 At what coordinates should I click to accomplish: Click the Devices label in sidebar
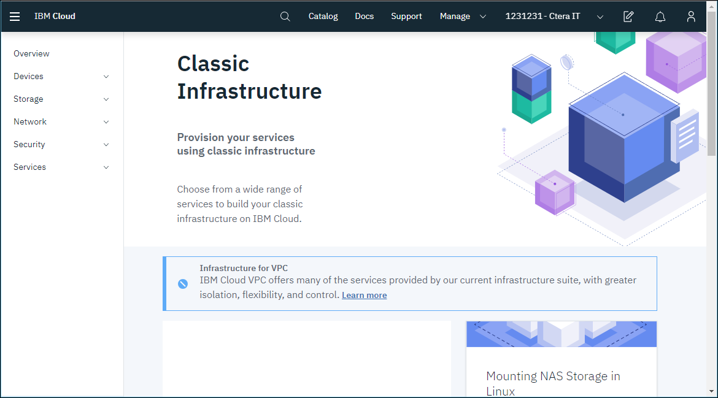pyautogui.click(x=28, y=77)
